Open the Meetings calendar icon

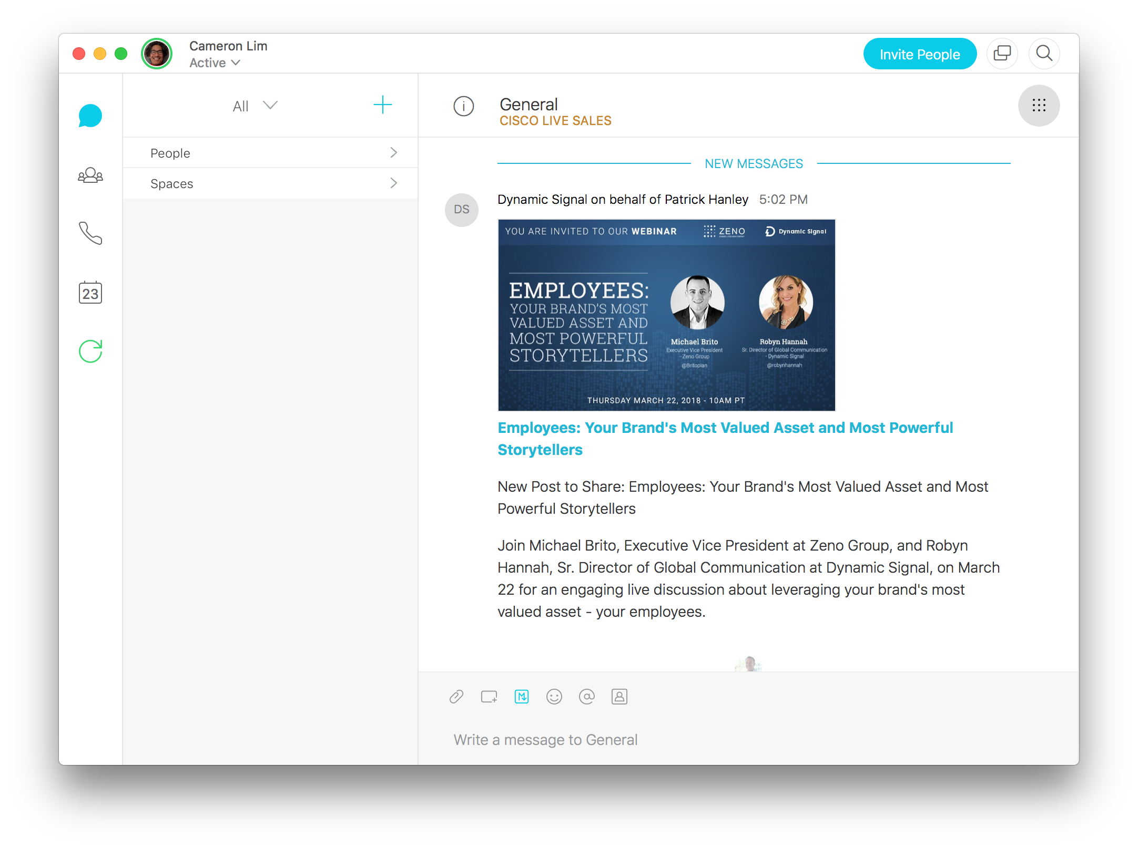pyautogui.click(x=90, y=293)
